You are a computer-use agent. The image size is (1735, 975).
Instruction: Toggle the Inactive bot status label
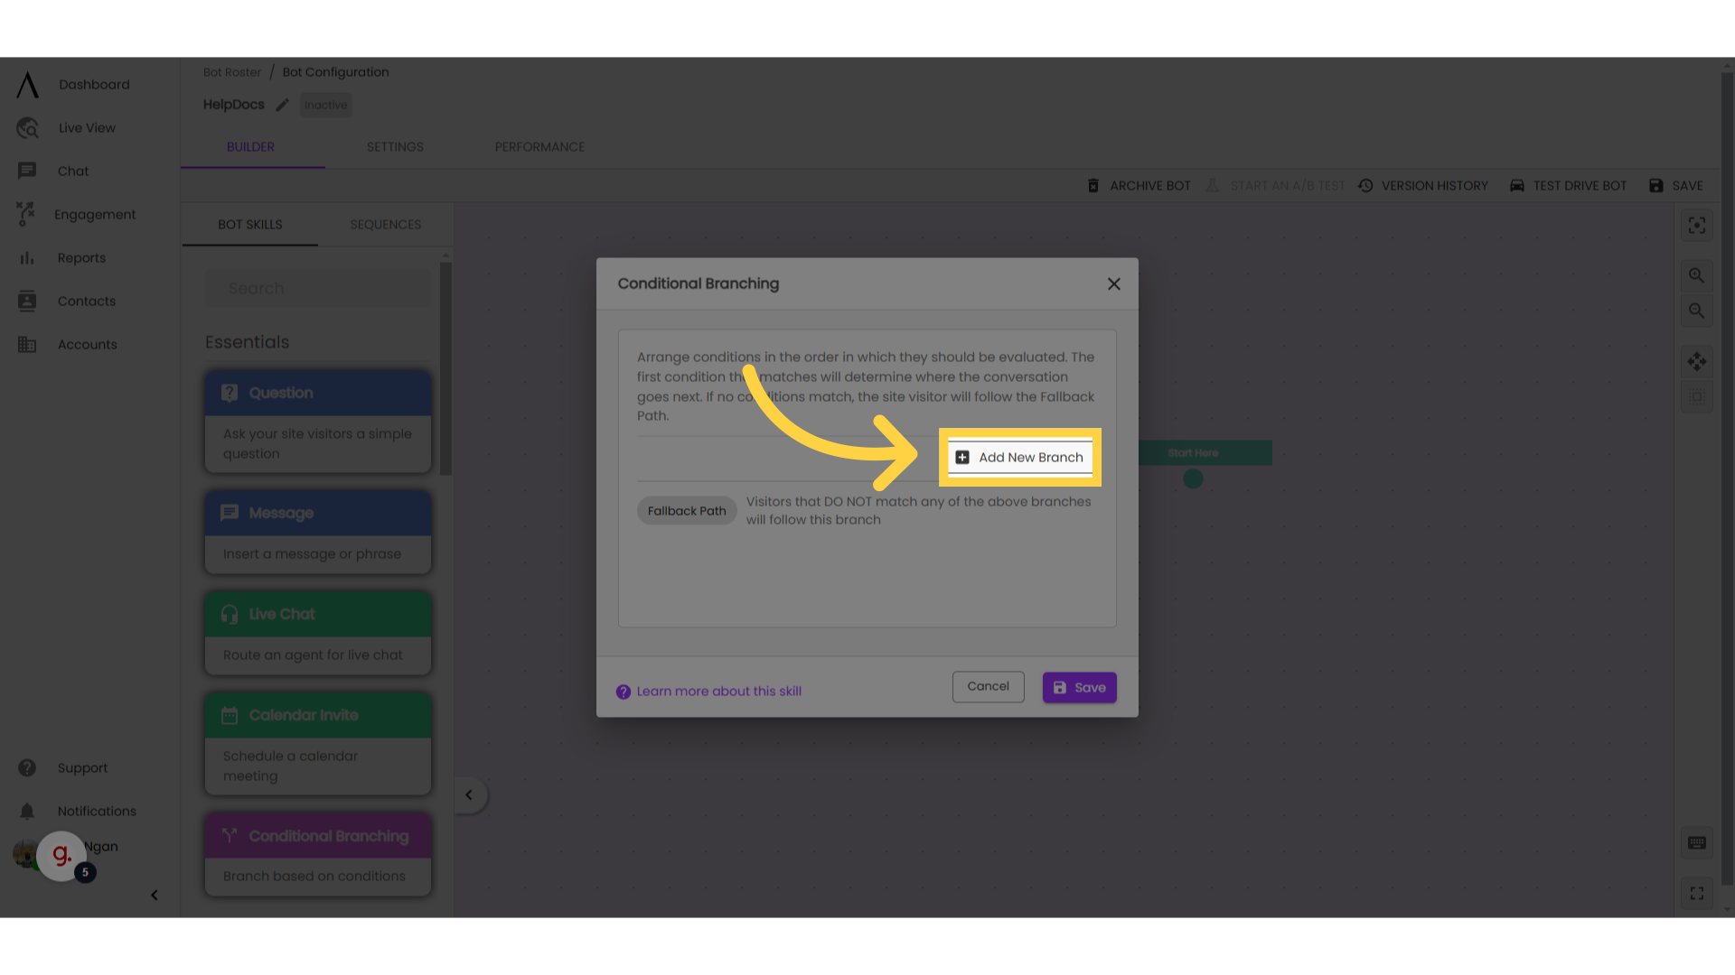click(x=325, y=104)
